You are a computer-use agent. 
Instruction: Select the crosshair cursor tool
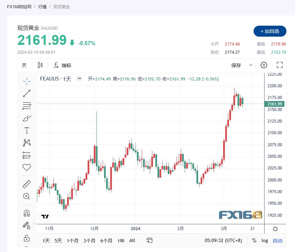pyautogui.click(x=27, y=81)
